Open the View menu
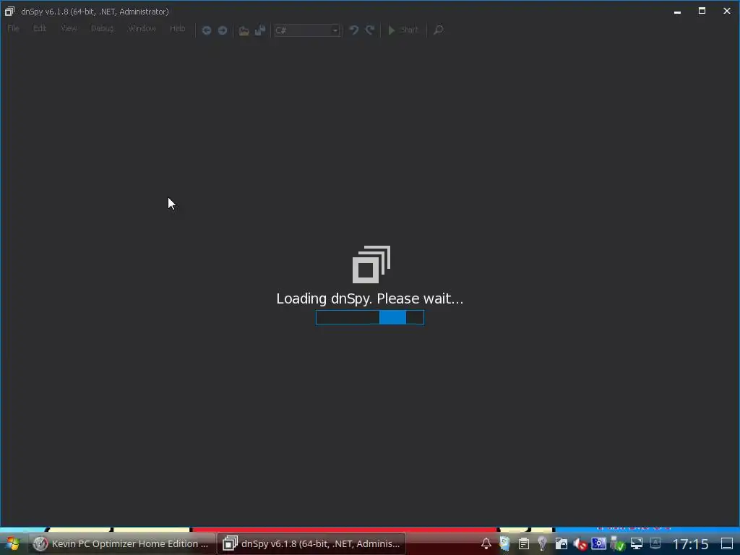 (69, 29)
